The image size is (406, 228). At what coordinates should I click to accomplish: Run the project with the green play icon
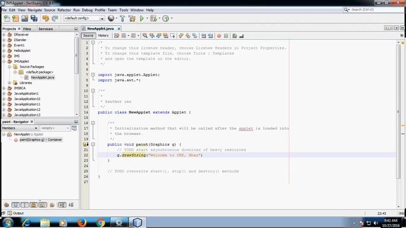pyautogui.click(x=141, y=18)
